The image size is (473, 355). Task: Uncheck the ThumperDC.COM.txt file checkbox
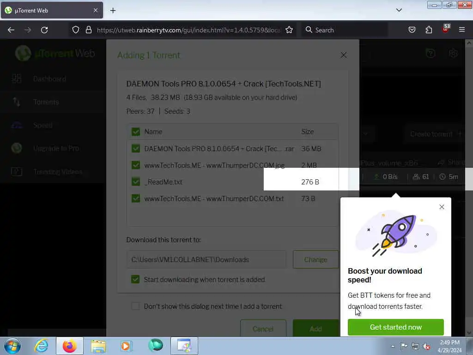click(136, 198)
